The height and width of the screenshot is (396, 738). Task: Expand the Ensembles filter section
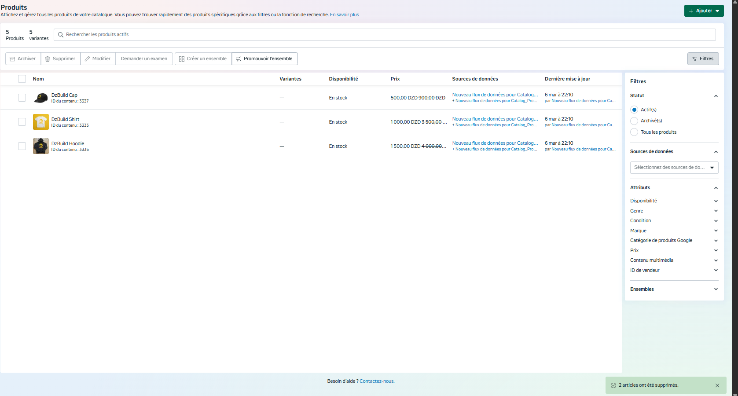tap(716, 289)
